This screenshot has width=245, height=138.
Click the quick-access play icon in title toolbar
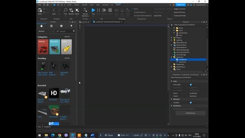click(54, 5)
